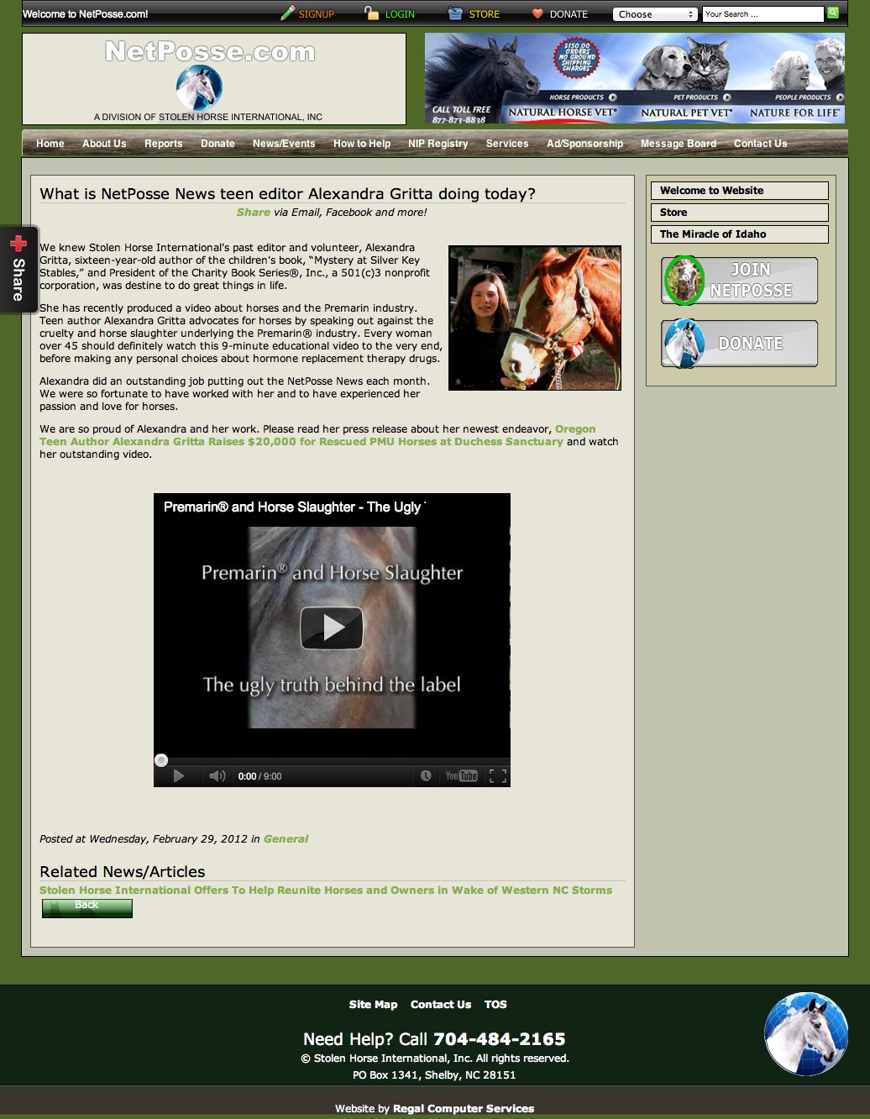Click the Horse Products banner arrow
This screenshot has width=870, height=1119.
(x=613, y=97)
